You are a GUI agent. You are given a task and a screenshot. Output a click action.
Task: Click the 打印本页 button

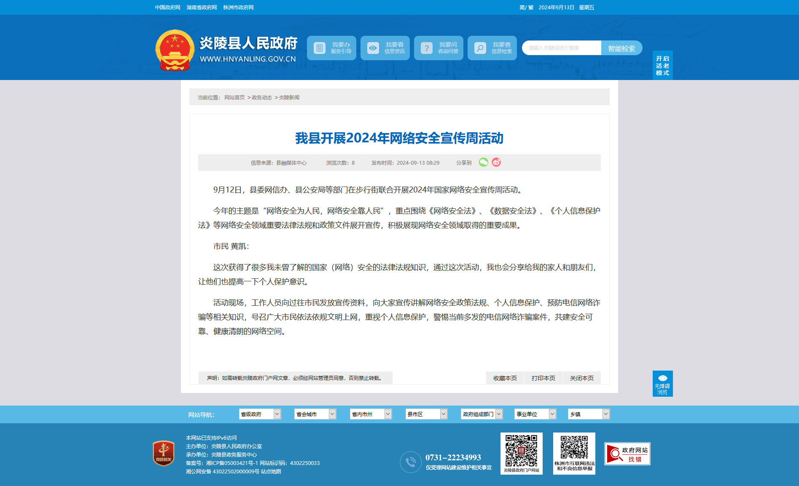pos(543,378)
